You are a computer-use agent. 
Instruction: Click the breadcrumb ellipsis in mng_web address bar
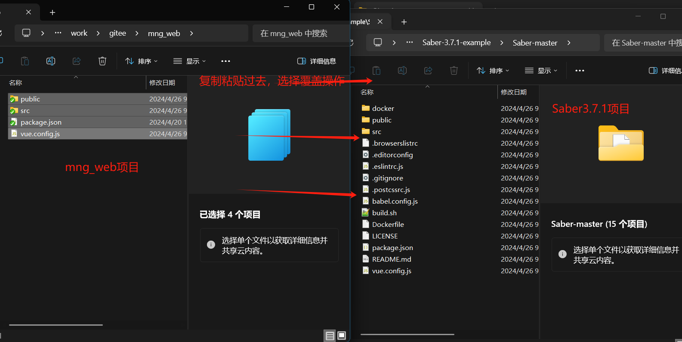(x=58, y=33)
